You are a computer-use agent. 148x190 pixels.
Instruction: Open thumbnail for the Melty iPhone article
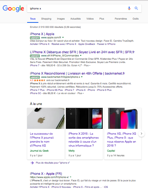tap(84, 118)
